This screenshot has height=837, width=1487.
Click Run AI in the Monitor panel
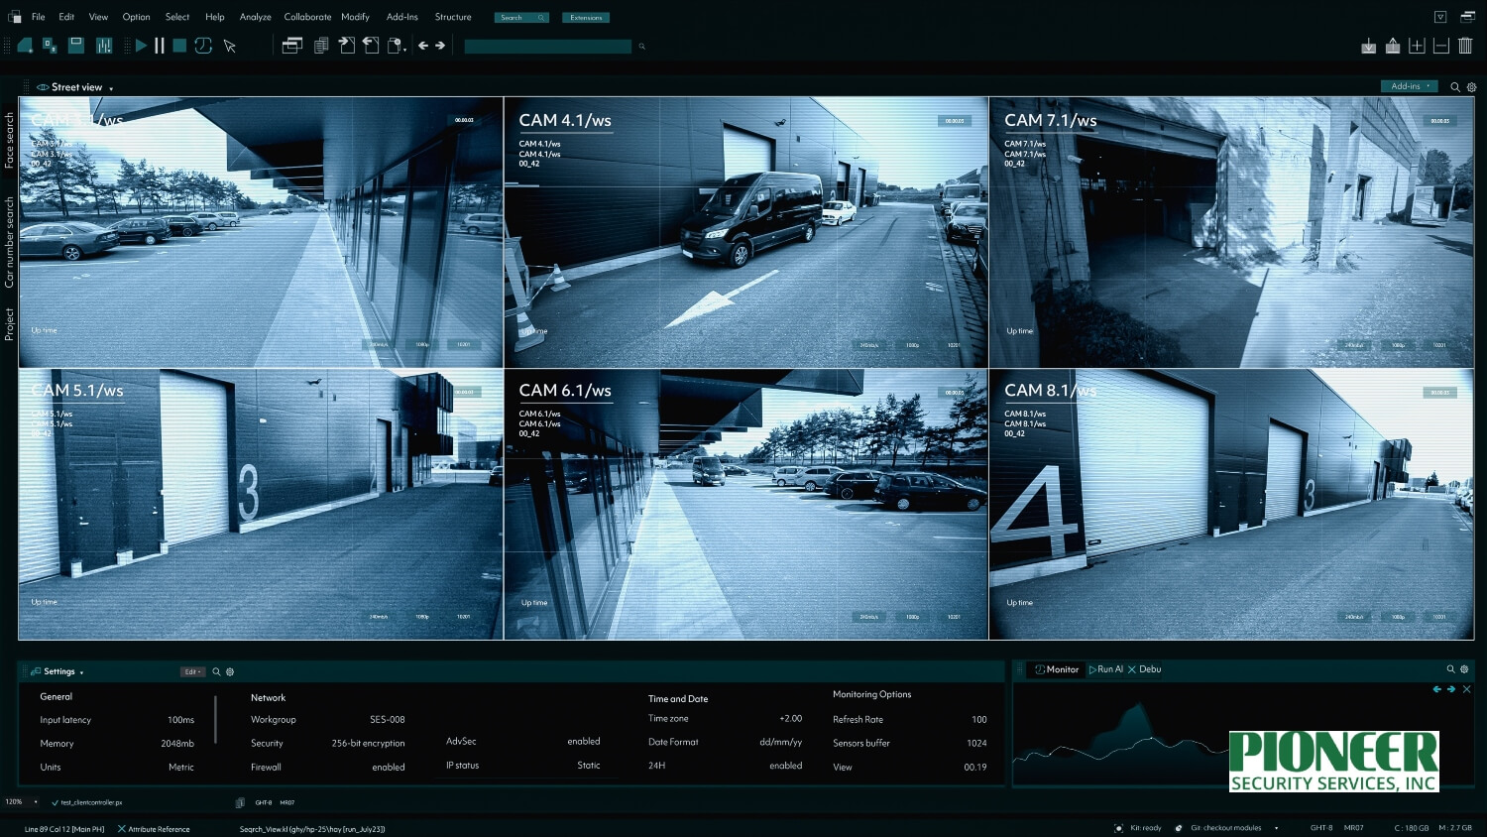(1105, 669)
